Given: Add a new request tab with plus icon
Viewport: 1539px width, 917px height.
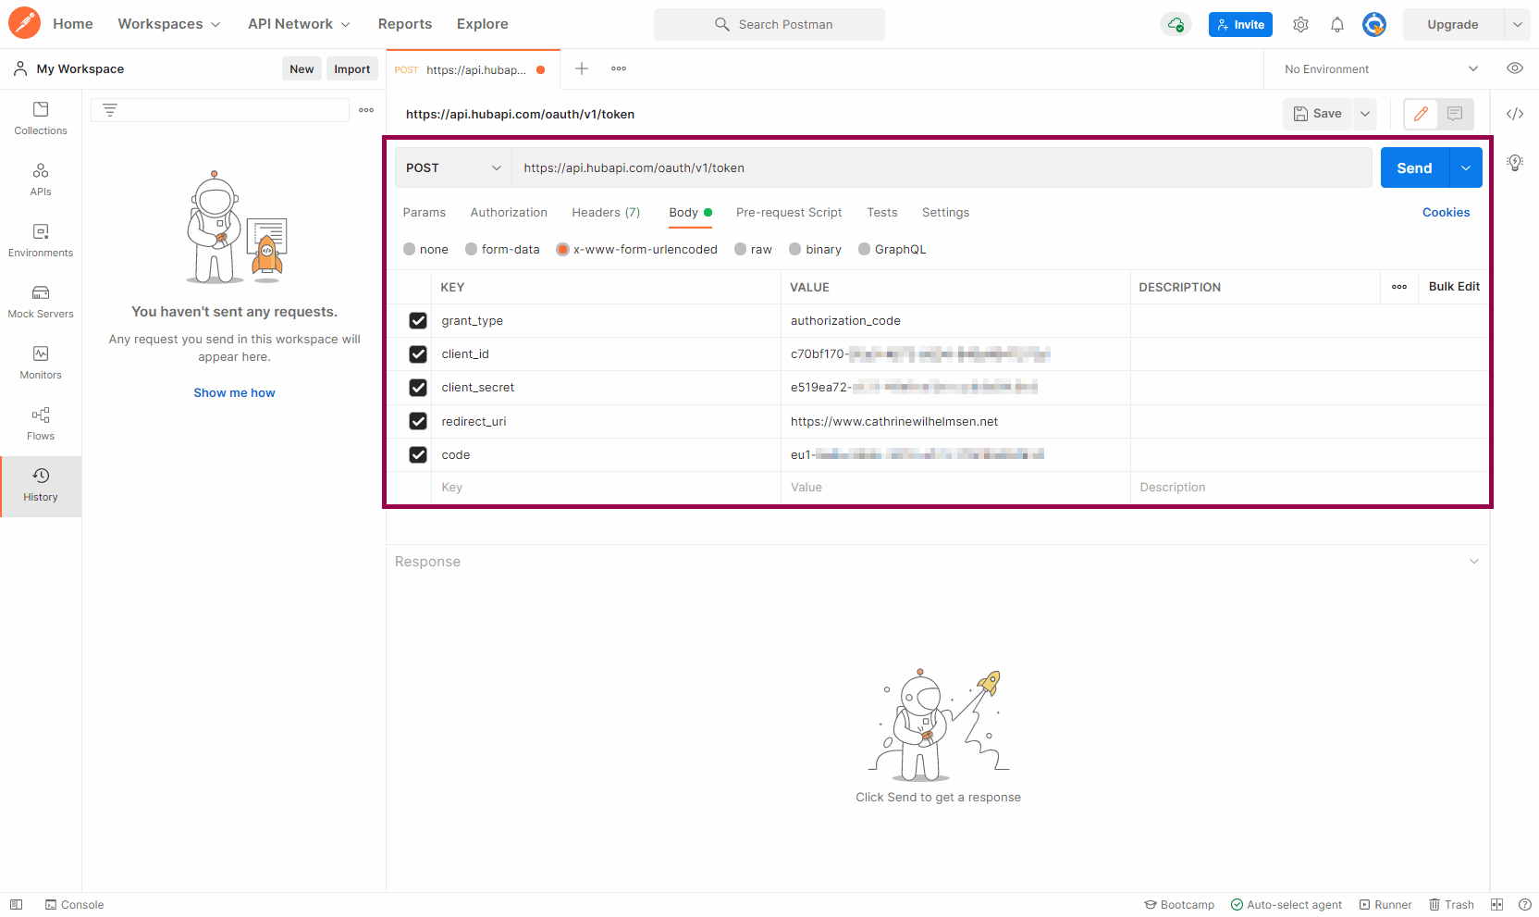Looking at the screenshot, I should pyautogui.click(x=582, y=68).
